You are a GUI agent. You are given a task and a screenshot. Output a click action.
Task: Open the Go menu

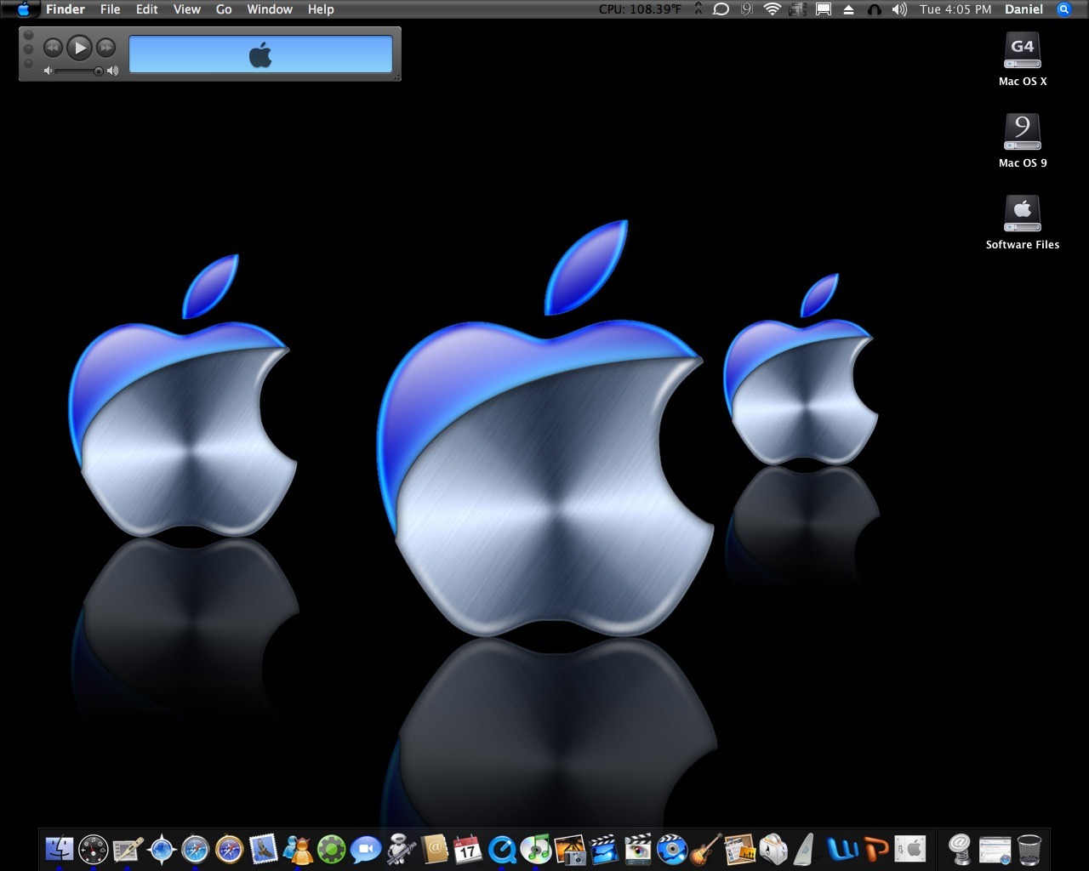point(224,9)
